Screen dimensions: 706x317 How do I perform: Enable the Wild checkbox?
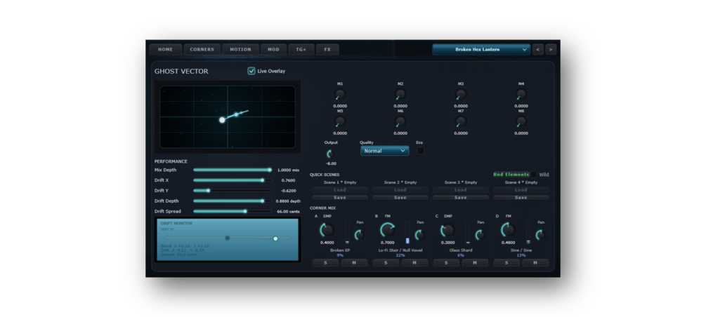(534, 175)
